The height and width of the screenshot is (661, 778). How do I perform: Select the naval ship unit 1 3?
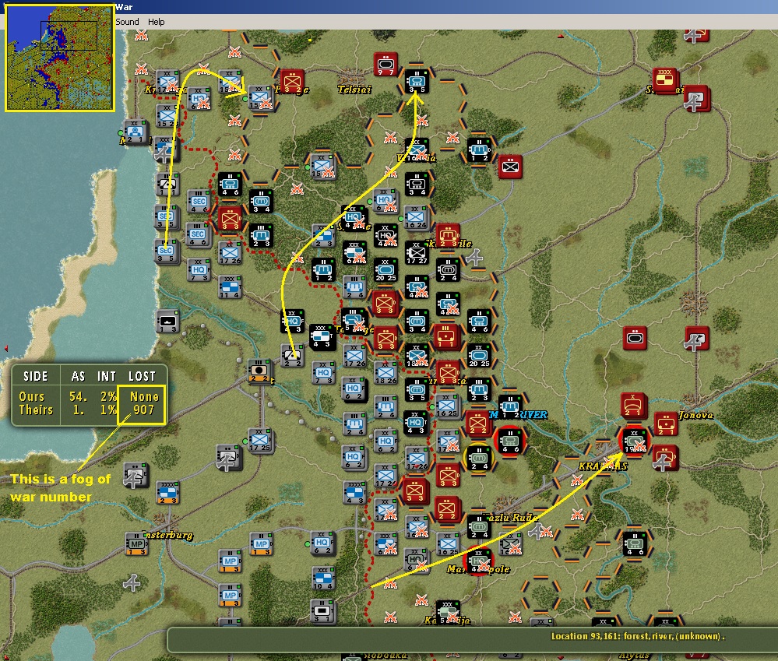[x=168, y=322]
